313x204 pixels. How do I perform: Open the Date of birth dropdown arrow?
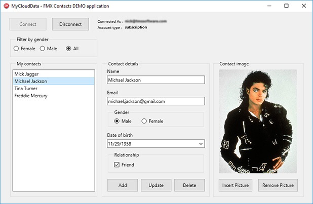coord(201,144)
